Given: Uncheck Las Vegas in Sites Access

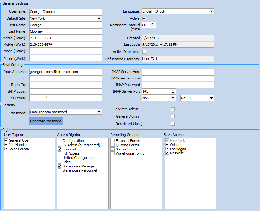Looking at the screenshot, I should tap(167, 149).
